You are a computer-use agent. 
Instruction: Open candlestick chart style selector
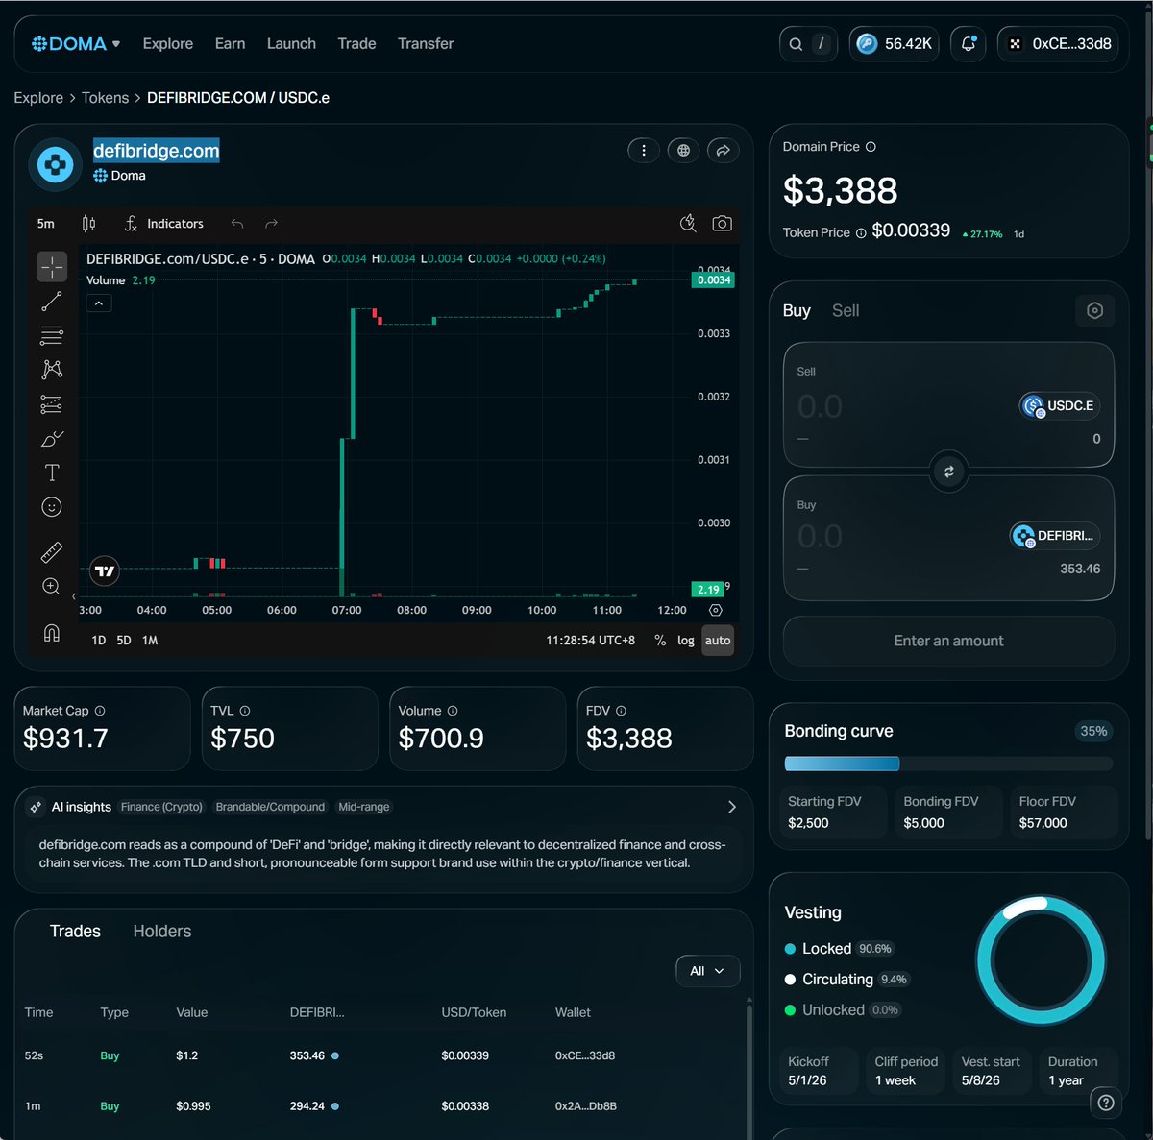88,224
